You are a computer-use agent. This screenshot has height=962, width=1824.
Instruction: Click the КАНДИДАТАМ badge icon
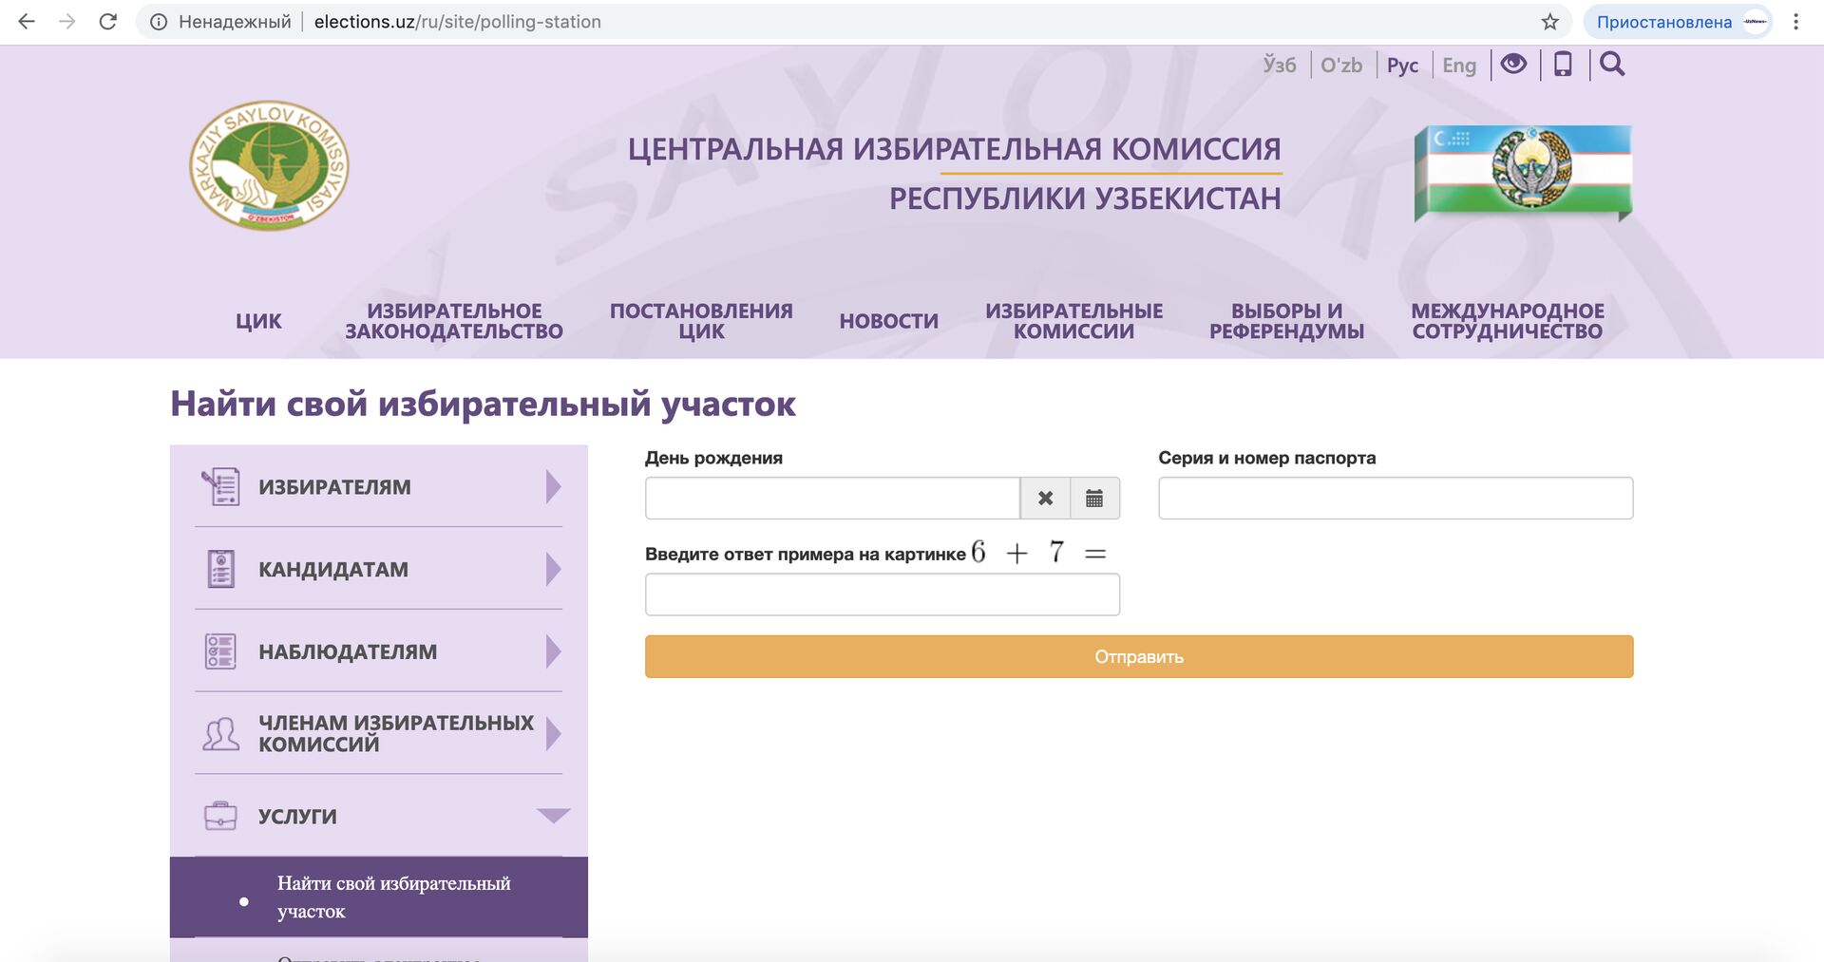pyautogui.click(x=220, y=569)
